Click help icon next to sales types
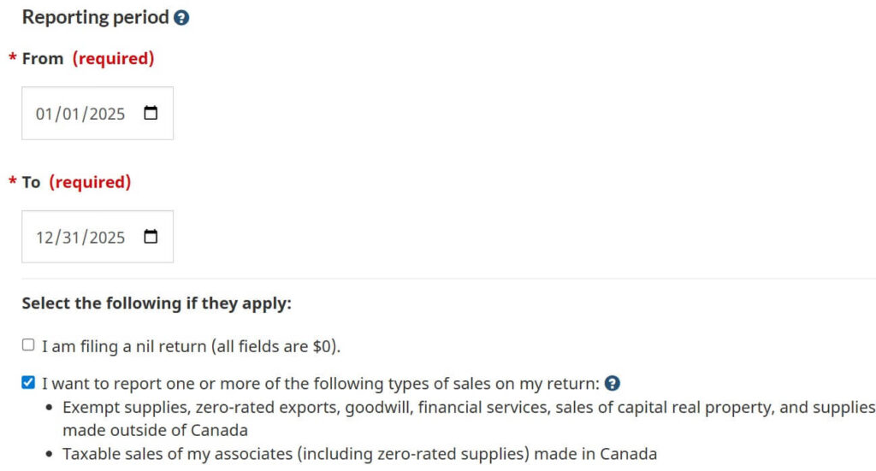876x471 pixels. pos(612,383)
